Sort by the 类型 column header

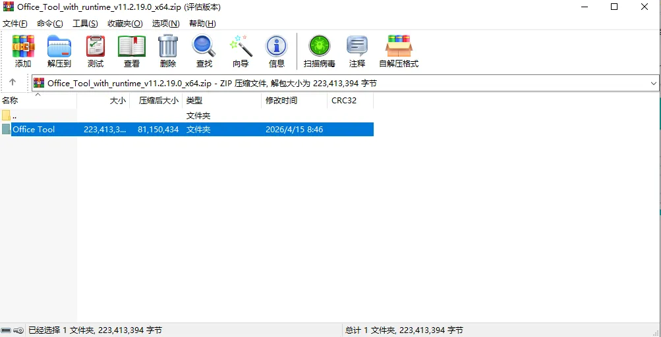pyautogui.click(x=221, y=101)
